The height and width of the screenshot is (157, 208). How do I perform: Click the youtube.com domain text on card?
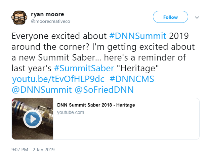click(70, 112)
